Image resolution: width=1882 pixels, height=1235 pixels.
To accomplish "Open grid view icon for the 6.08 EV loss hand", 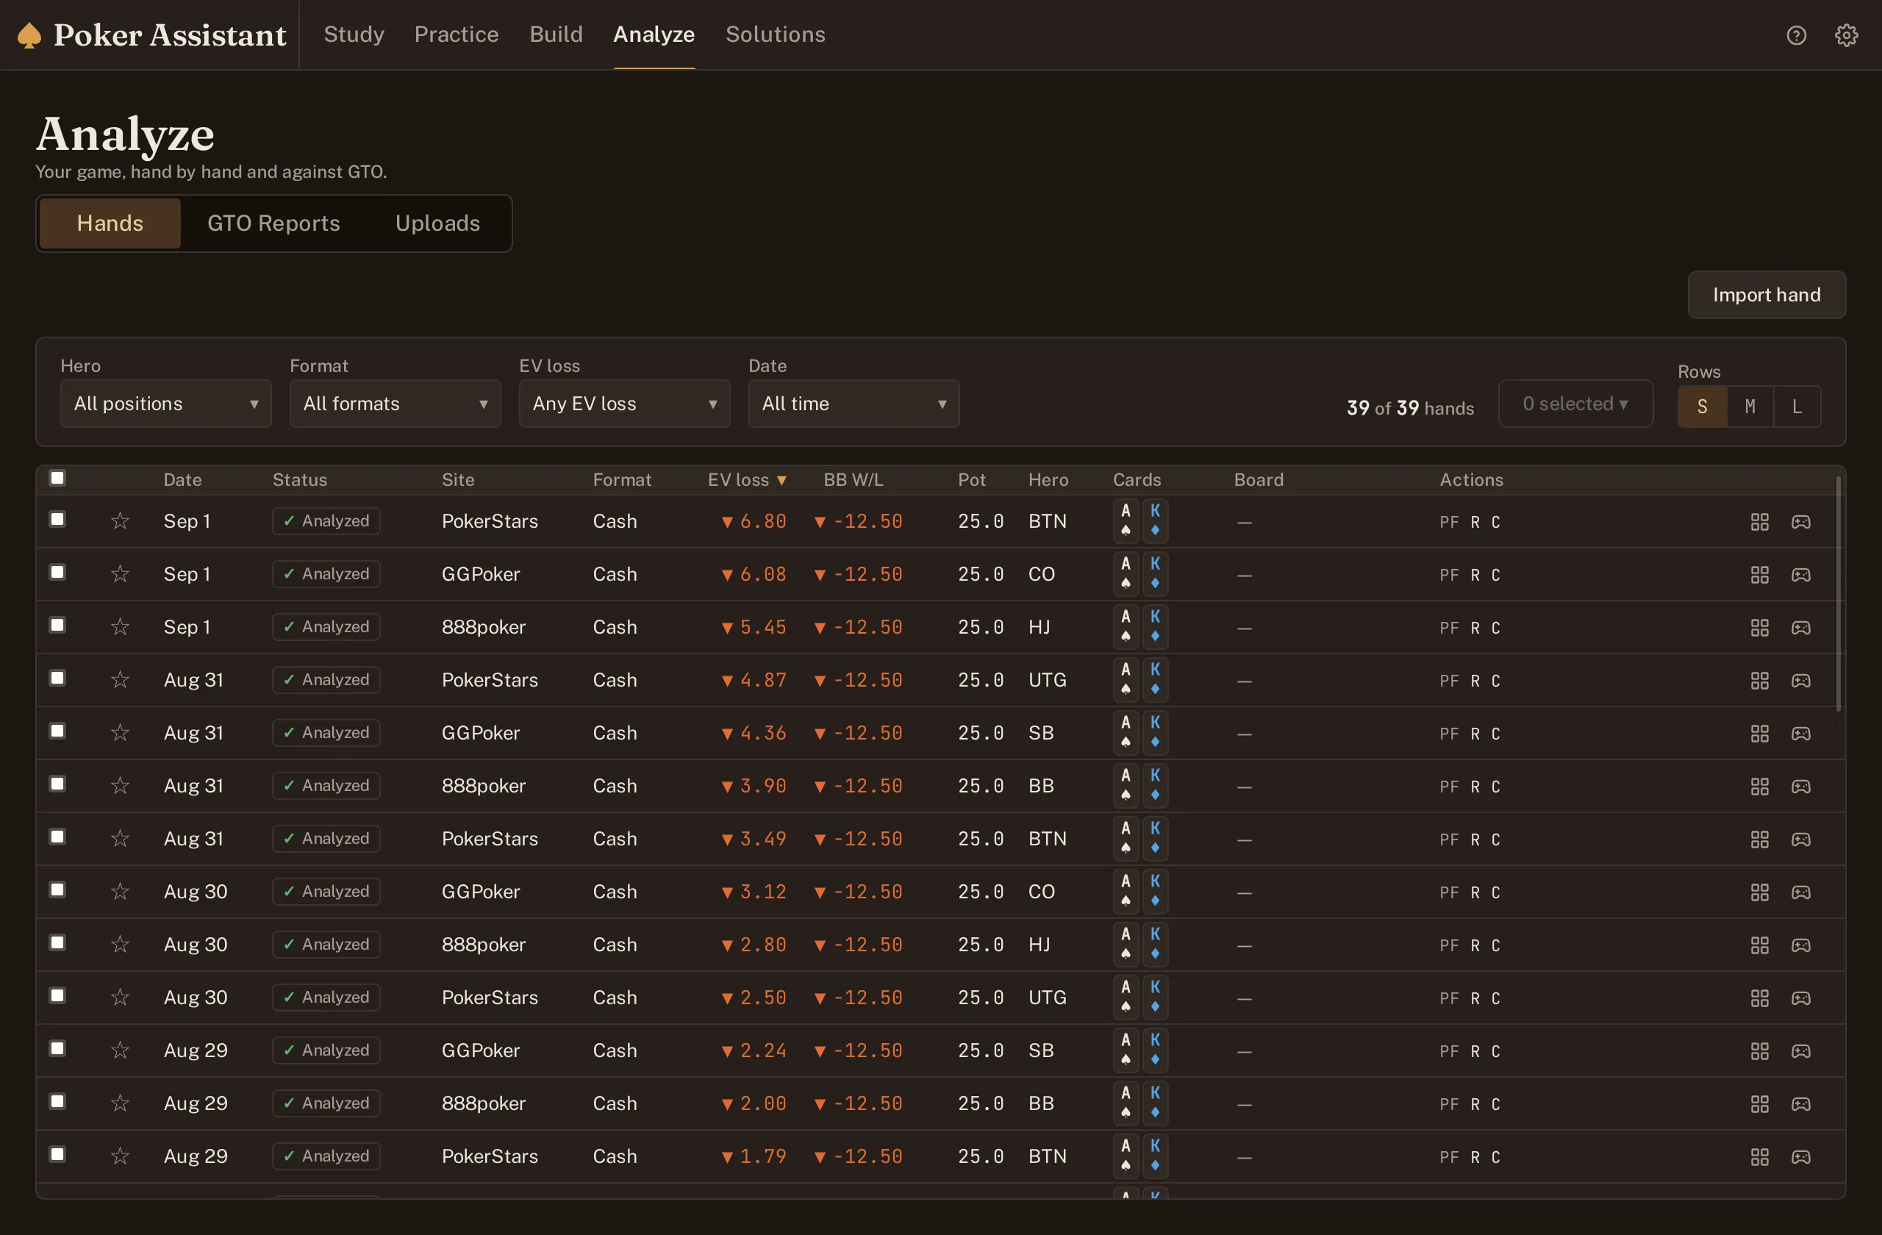I will (x=1759, y=575).
